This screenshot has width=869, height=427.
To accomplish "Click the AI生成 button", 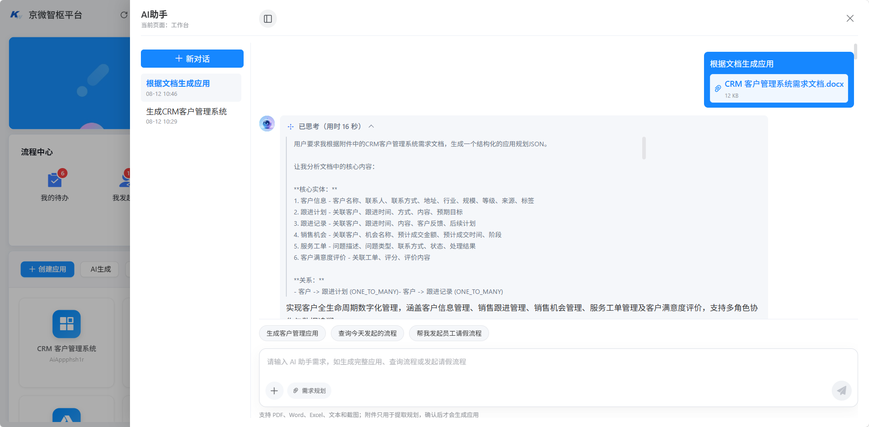I will 100,269.
